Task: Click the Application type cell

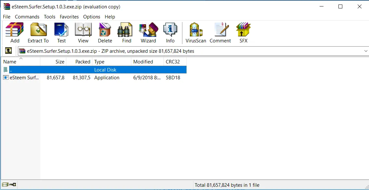Action: click(107, 78)
